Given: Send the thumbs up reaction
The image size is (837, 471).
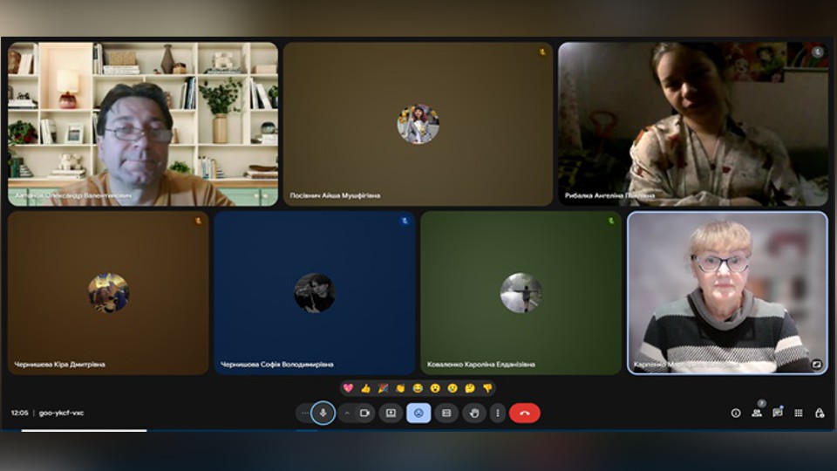Looking at the screenshot, I should click(365, 388).
